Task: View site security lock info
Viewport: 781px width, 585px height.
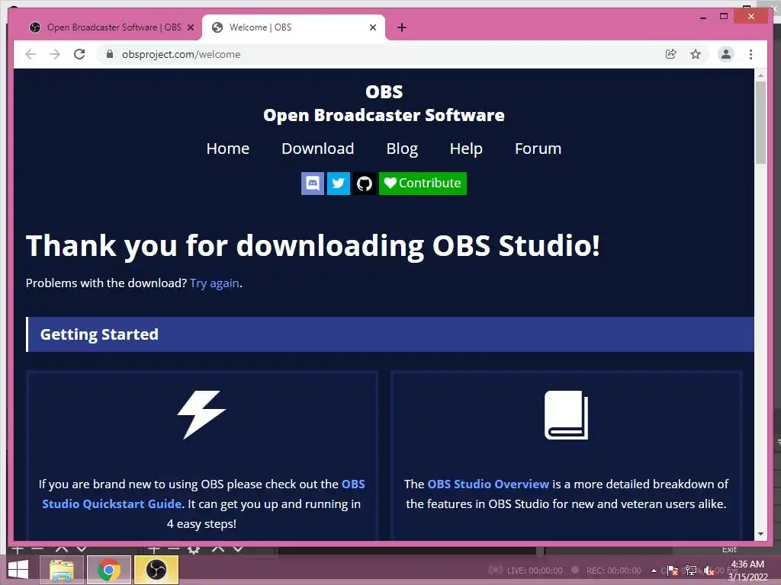Action: point(110,54)
